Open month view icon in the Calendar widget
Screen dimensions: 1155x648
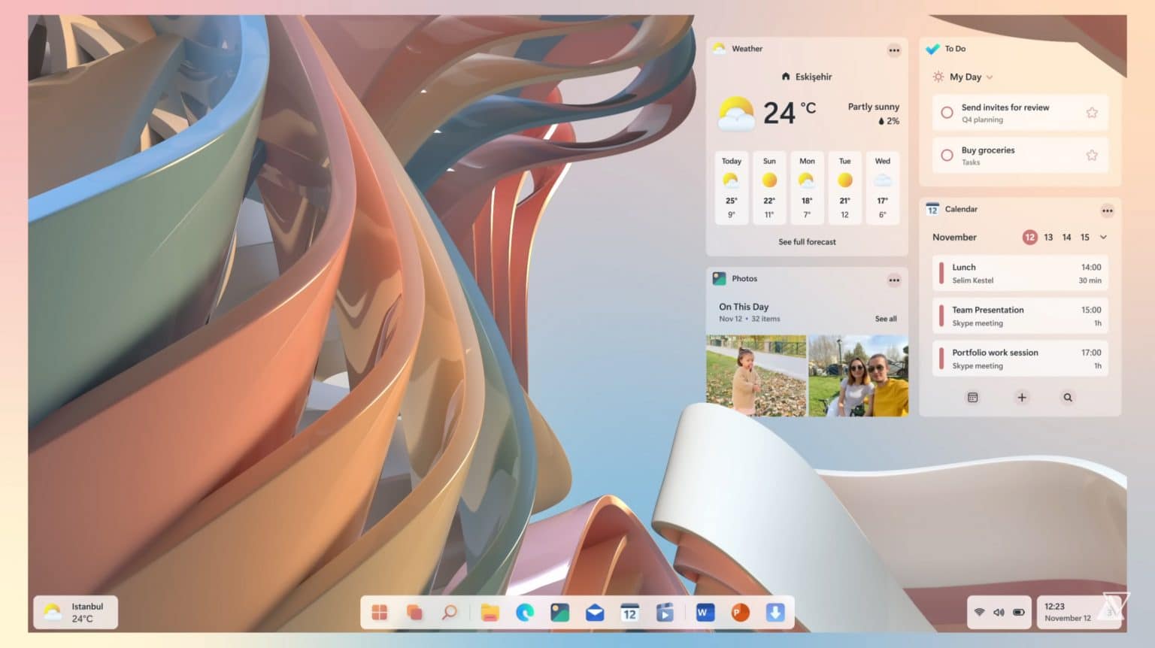pyautogui.click(x=974, y=397)
